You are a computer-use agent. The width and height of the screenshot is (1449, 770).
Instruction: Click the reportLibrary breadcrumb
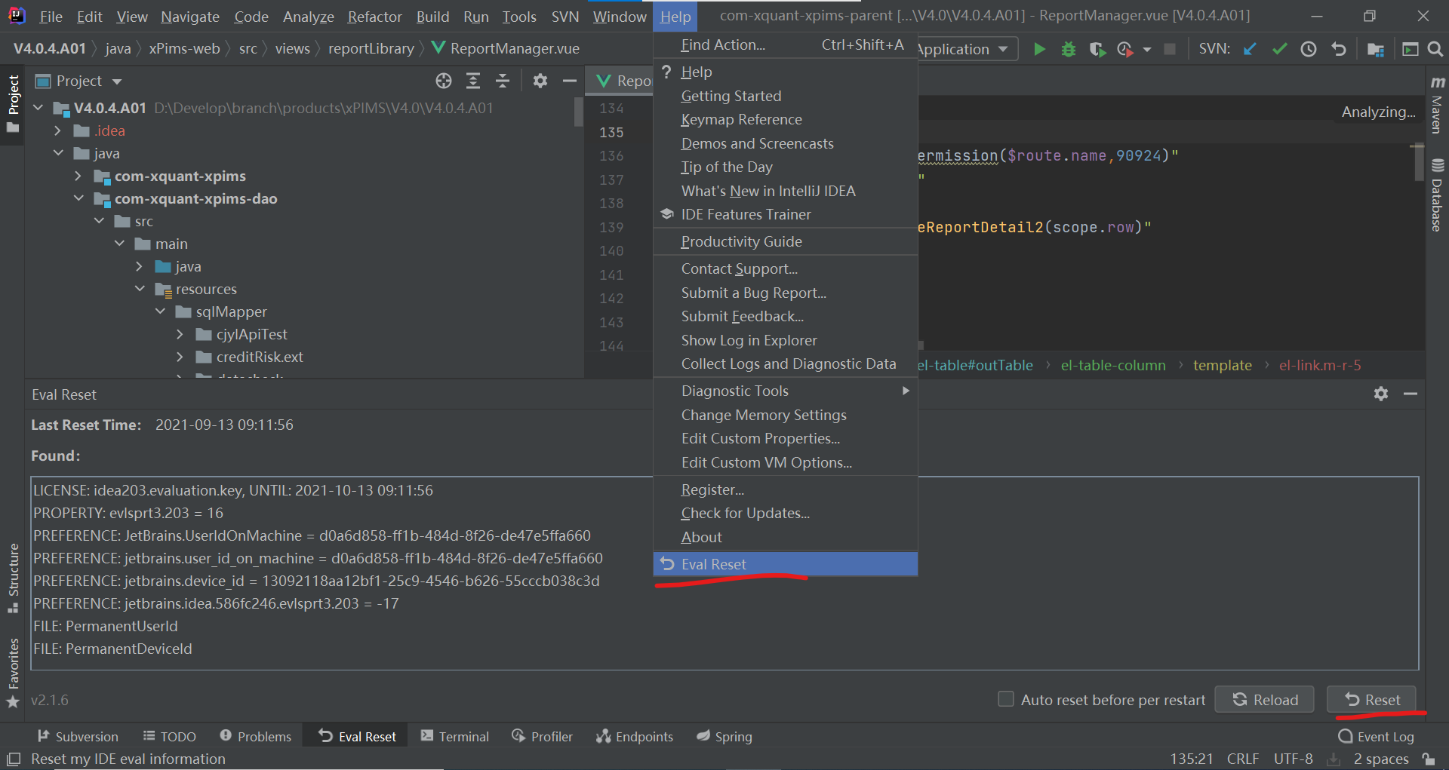click(371, 48)
